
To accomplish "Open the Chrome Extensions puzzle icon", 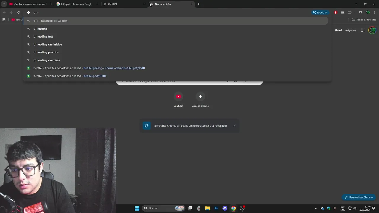I will click(x=350, y=12).
